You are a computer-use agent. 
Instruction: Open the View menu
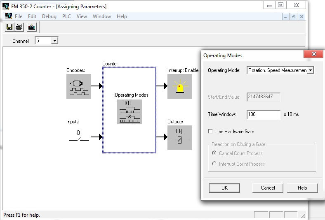[x=82, y=16]
